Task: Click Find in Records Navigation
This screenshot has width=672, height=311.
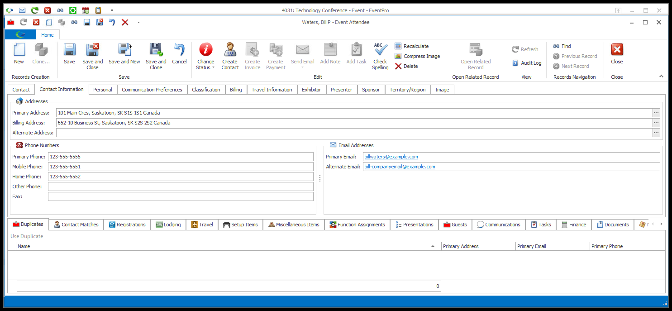Action: tap(562, 46)
